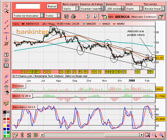Click the search text input field
This screenshot has width=167, height=140.
pyautogui.click(x=28, y=6)
